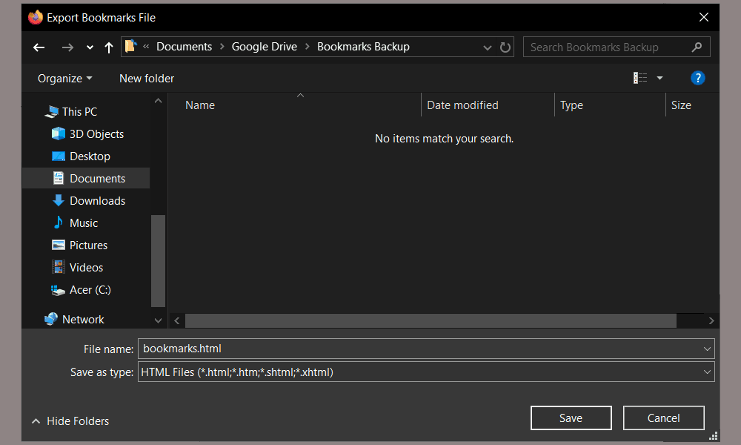Navigate back using the back arrow icon
Screen dimensions: 741x445
pyautogui.click(x=39, y=47)
